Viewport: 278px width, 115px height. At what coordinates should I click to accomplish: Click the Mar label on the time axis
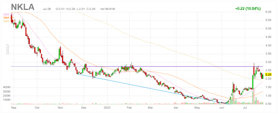(150, 108)
